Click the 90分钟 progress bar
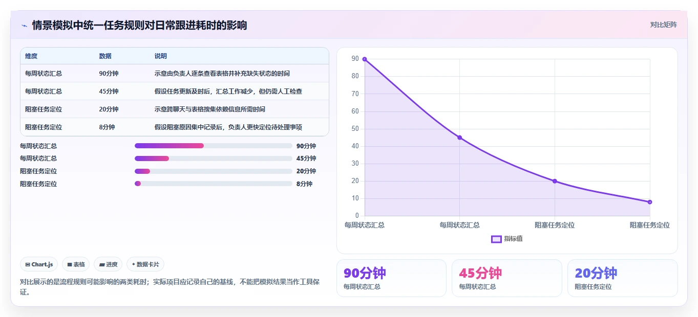698x317 pixels. tap(214, 146)
